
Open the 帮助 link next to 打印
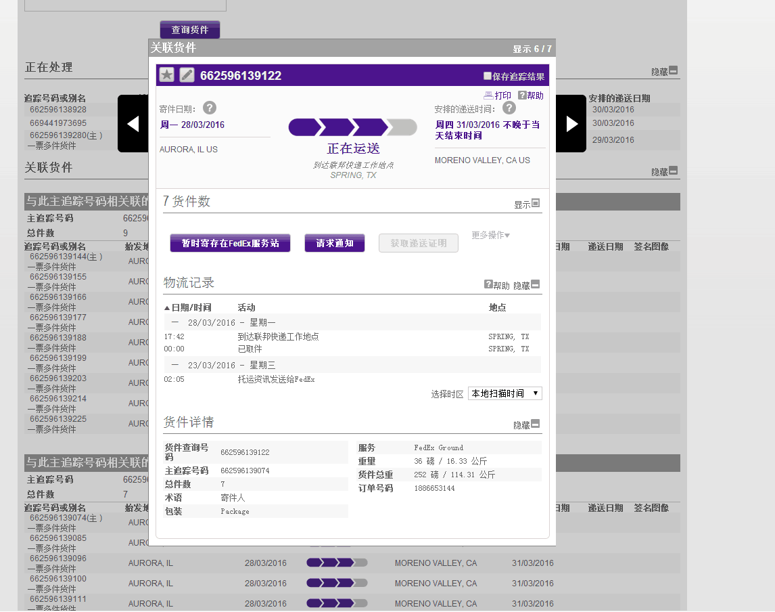pos(530,95)
